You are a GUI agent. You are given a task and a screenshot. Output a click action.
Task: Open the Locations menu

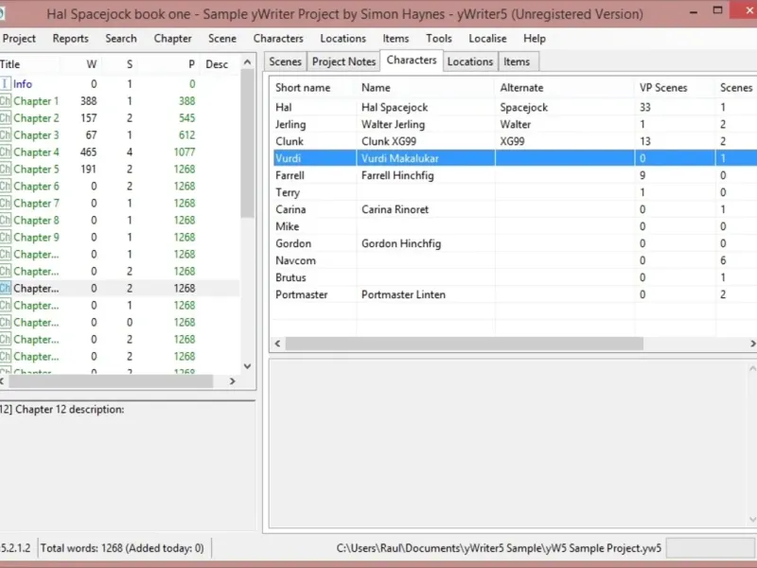(343, 39)
